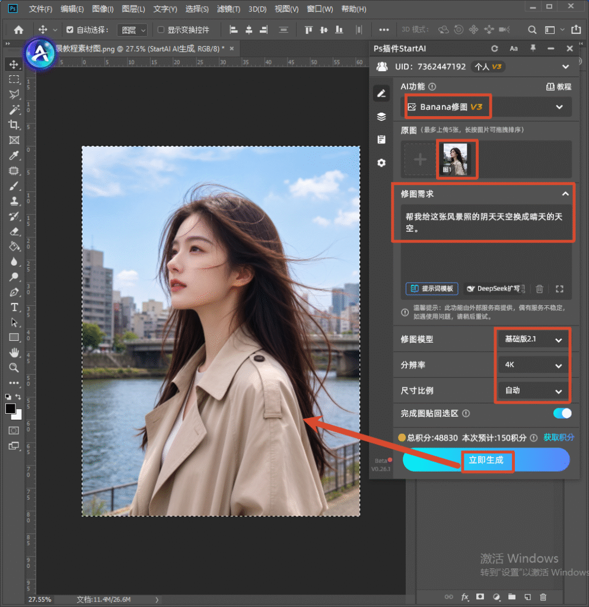
Task: Select the Crop tool
Action: coord(14,124)
